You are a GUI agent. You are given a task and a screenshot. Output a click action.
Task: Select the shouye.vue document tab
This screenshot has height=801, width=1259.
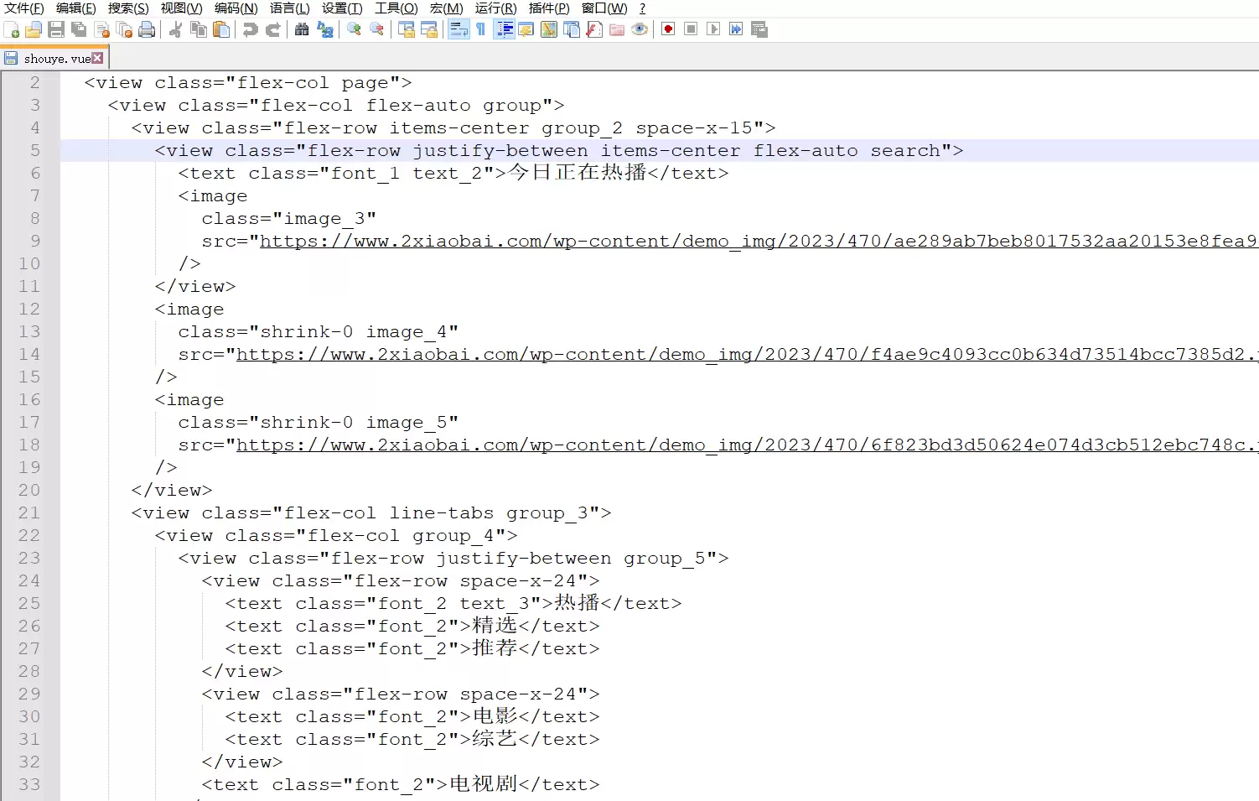pyautogui.click(x=54, y=58)
